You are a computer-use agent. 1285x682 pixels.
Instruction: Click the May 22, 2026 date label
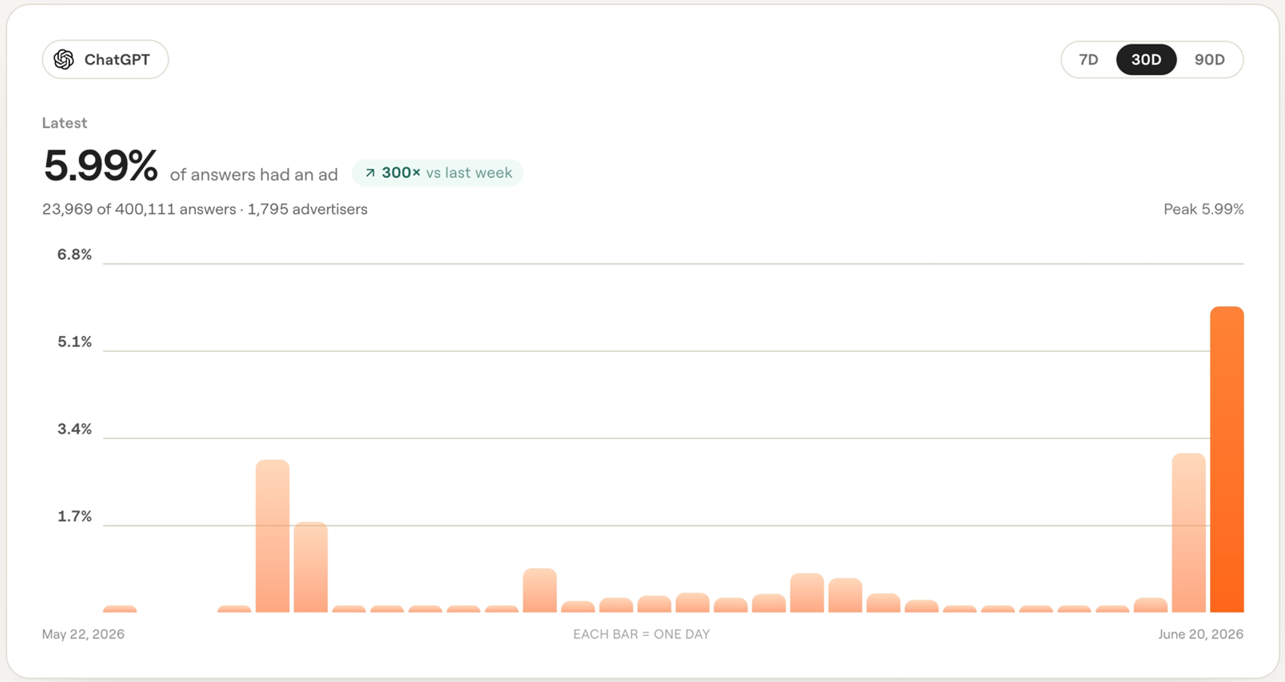[x=83, y=634]
